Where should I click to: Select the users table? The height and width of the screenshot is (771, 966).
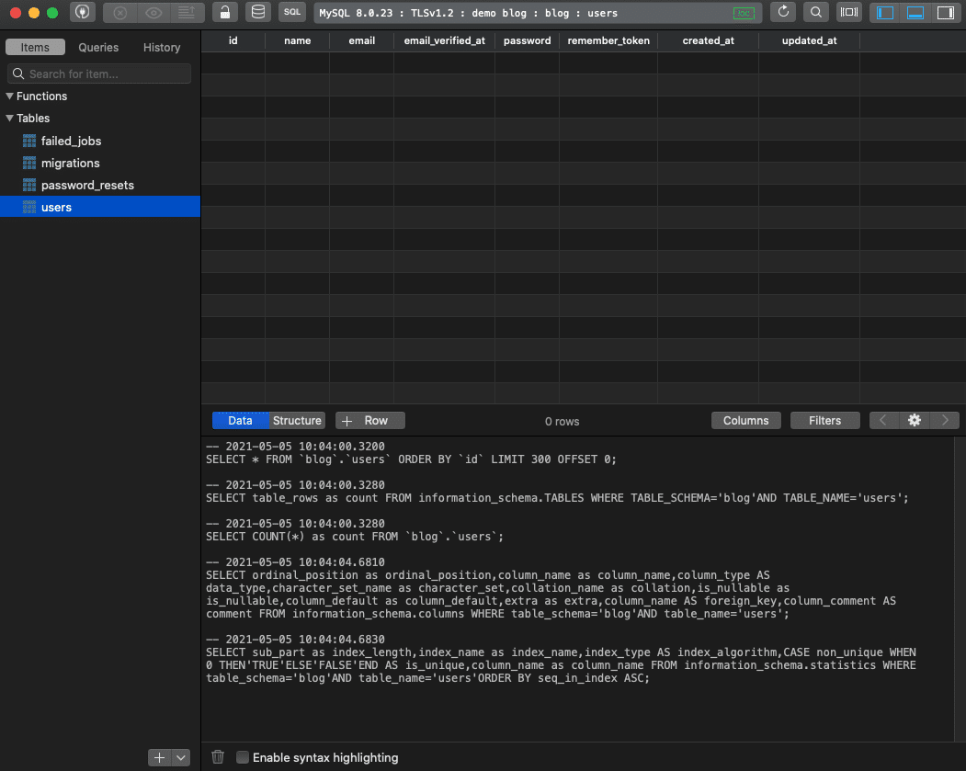tap(100, 207)
